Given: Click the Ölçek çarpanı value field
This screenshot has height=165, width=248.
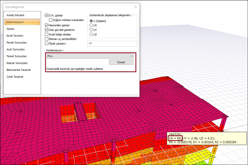Looking at the screenshot, I should pos(112,44).
